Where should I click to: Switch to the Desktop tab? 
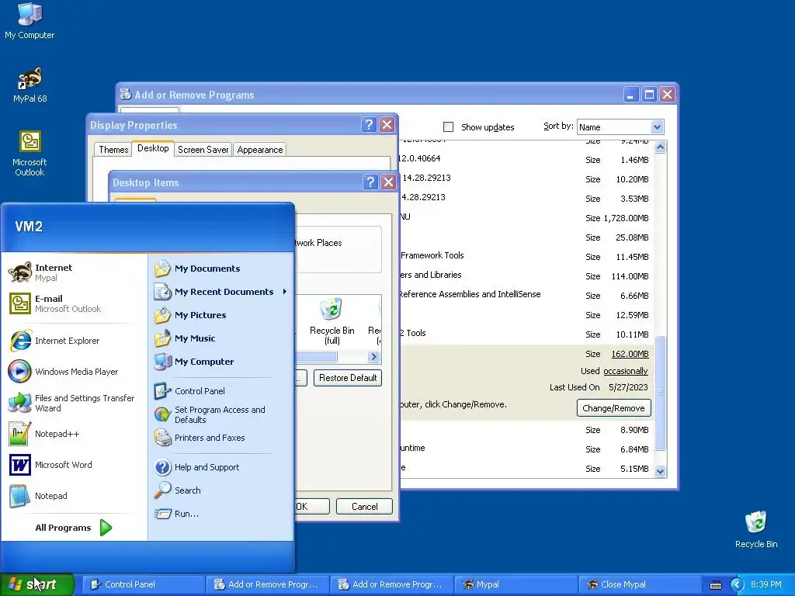click(153, 148)
